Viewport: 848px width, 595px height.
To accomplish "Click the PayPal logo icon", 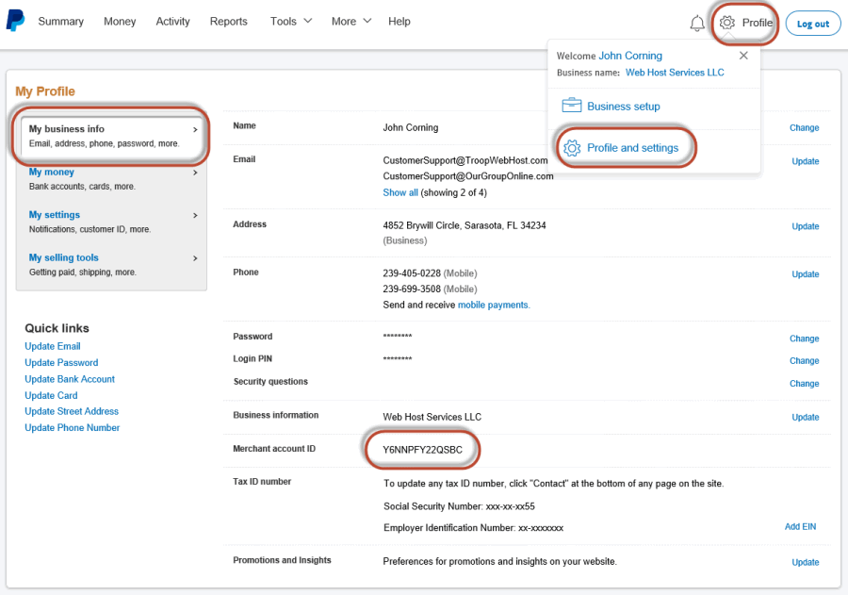I will pyautogui.click(x=15, y=21).
